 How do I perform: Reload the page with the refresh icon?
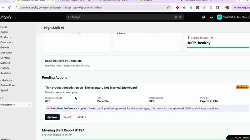(x=9, y=7)
